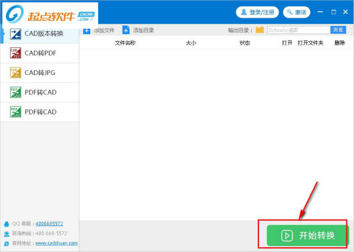
Task: Click the key icon beside 激活
Action: (290, 12)
